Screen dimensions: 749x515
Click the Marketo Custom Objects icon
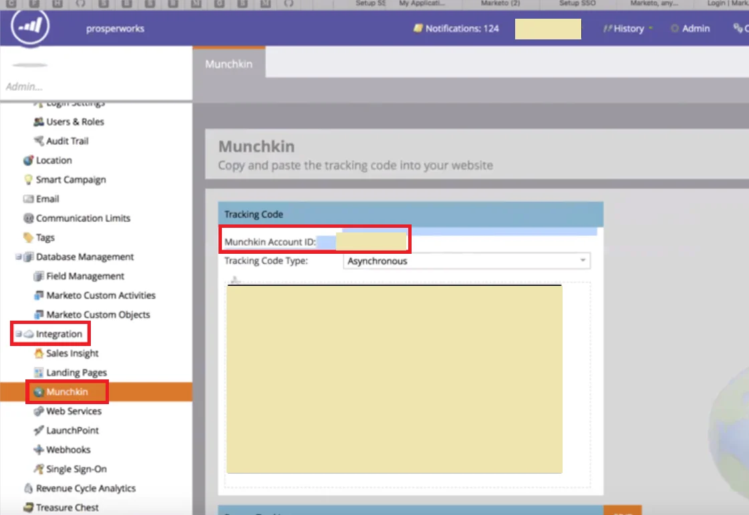pos(39,315)
